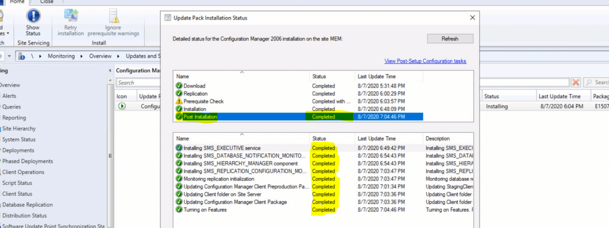Select Site Hierarchy in navigation tree
Image resolution: width=609 pixels, height=228 pixels.
click(19, 128)
